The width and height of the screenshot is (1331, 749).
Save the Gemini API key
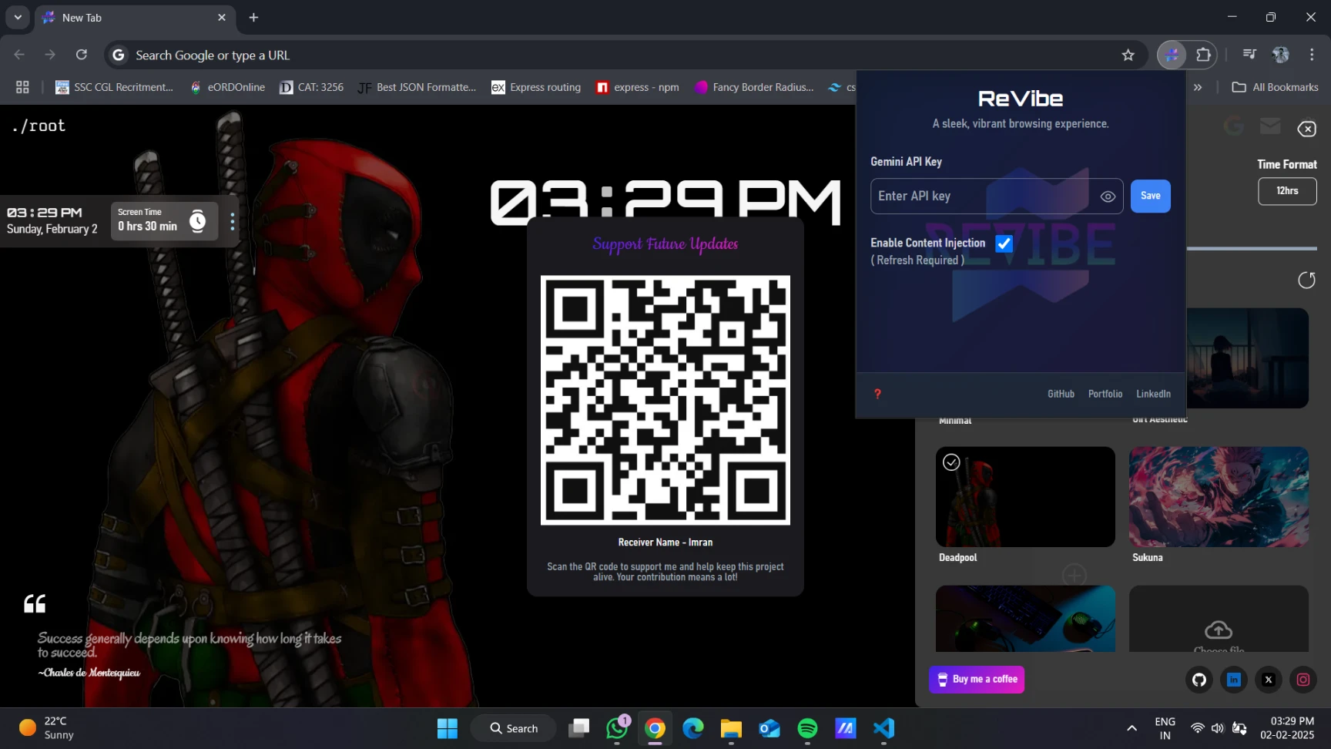[x=1150, y=196]
